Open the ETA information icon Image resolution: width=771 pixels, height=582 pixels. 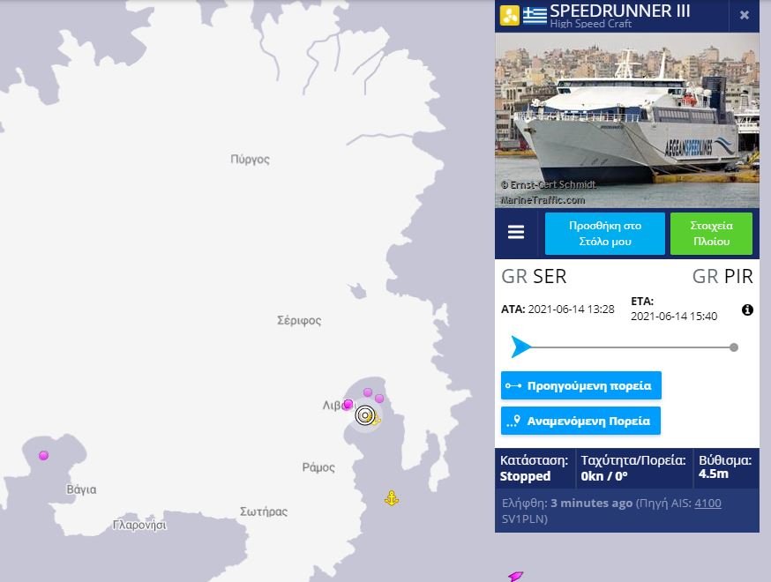pos(747,310)
